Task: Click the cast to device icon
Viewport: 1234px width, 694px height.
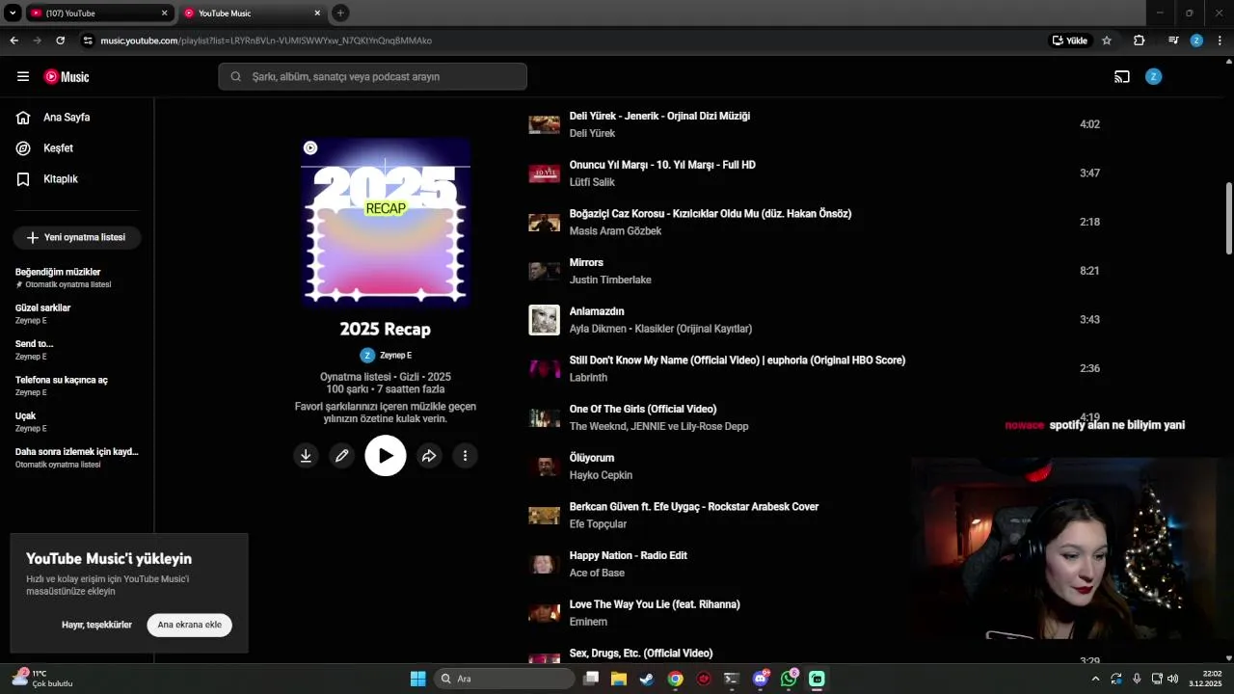Action: pyautogui.click(x=1122, y=77)
